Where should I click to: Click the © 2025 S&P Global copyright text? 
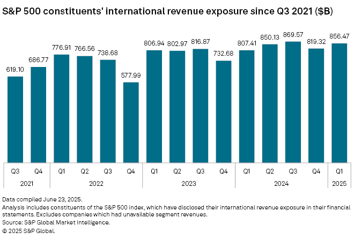click(29, 230)
